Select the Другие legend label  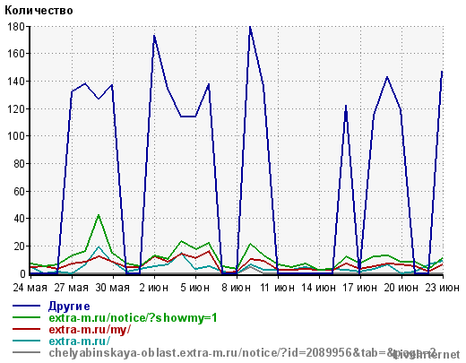[x=69, y=307]
